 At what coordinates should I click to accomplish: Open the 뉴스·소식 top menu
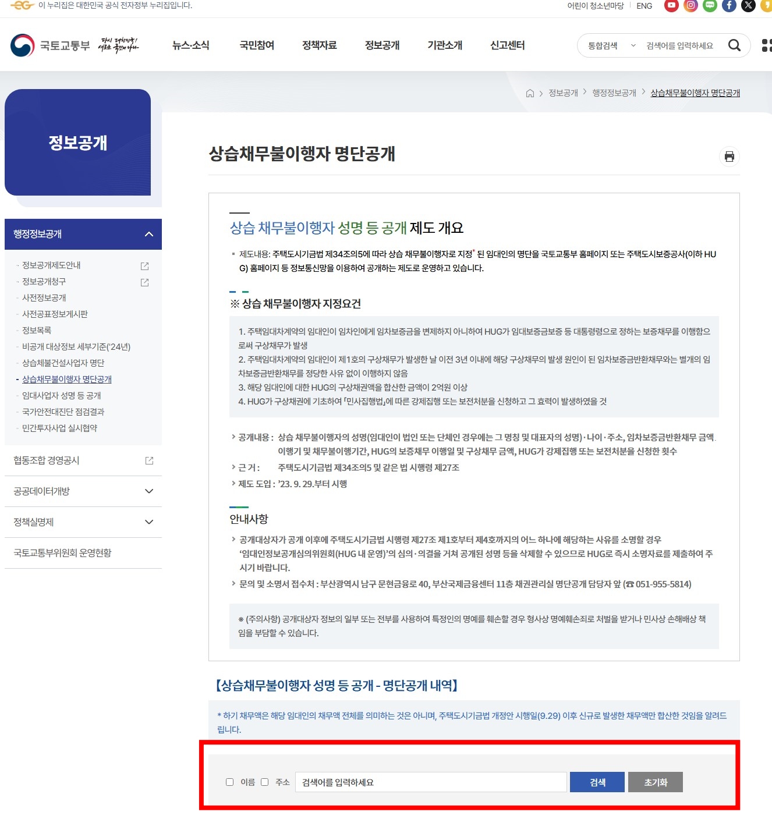tap(191, 45)
